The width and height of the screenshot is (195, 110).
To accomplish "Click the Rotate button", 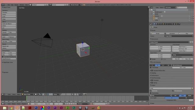I will coord(9,15).
